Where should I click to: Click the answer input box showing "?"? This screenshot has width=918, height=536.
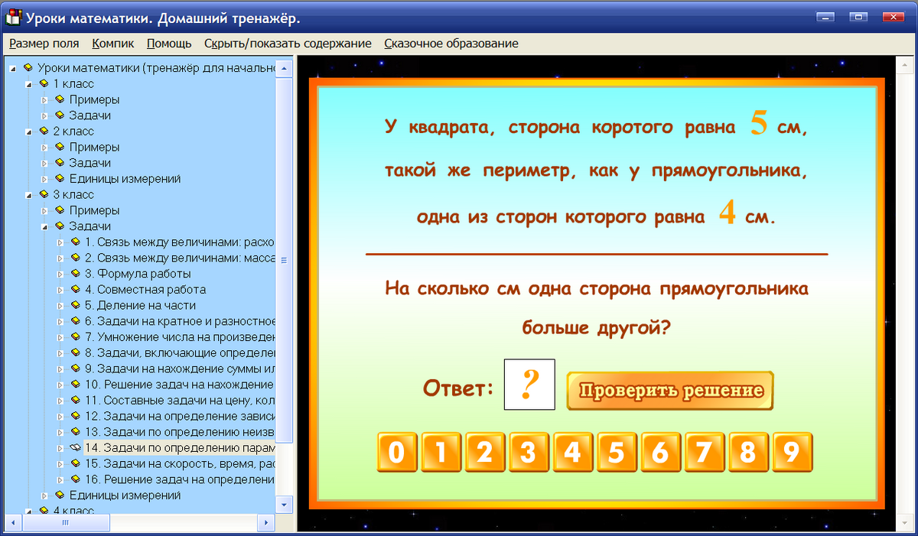[529, 385]
